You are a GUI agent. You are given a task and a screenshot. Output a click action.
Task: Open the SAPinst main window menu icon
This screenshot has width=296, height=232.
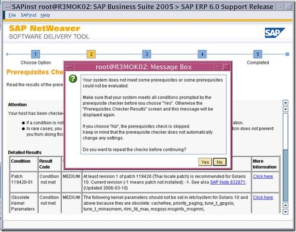point(7,7)
